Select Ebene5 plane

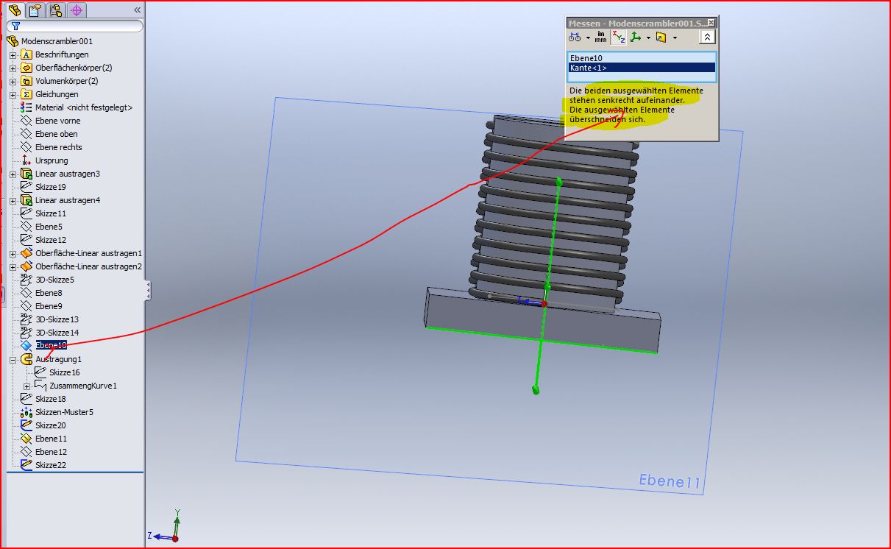49,227
